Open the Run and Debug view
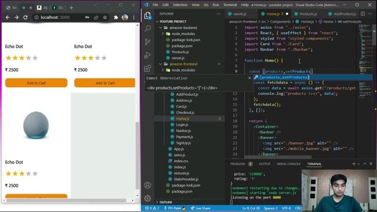377x212 pixels. click(147, 55)
